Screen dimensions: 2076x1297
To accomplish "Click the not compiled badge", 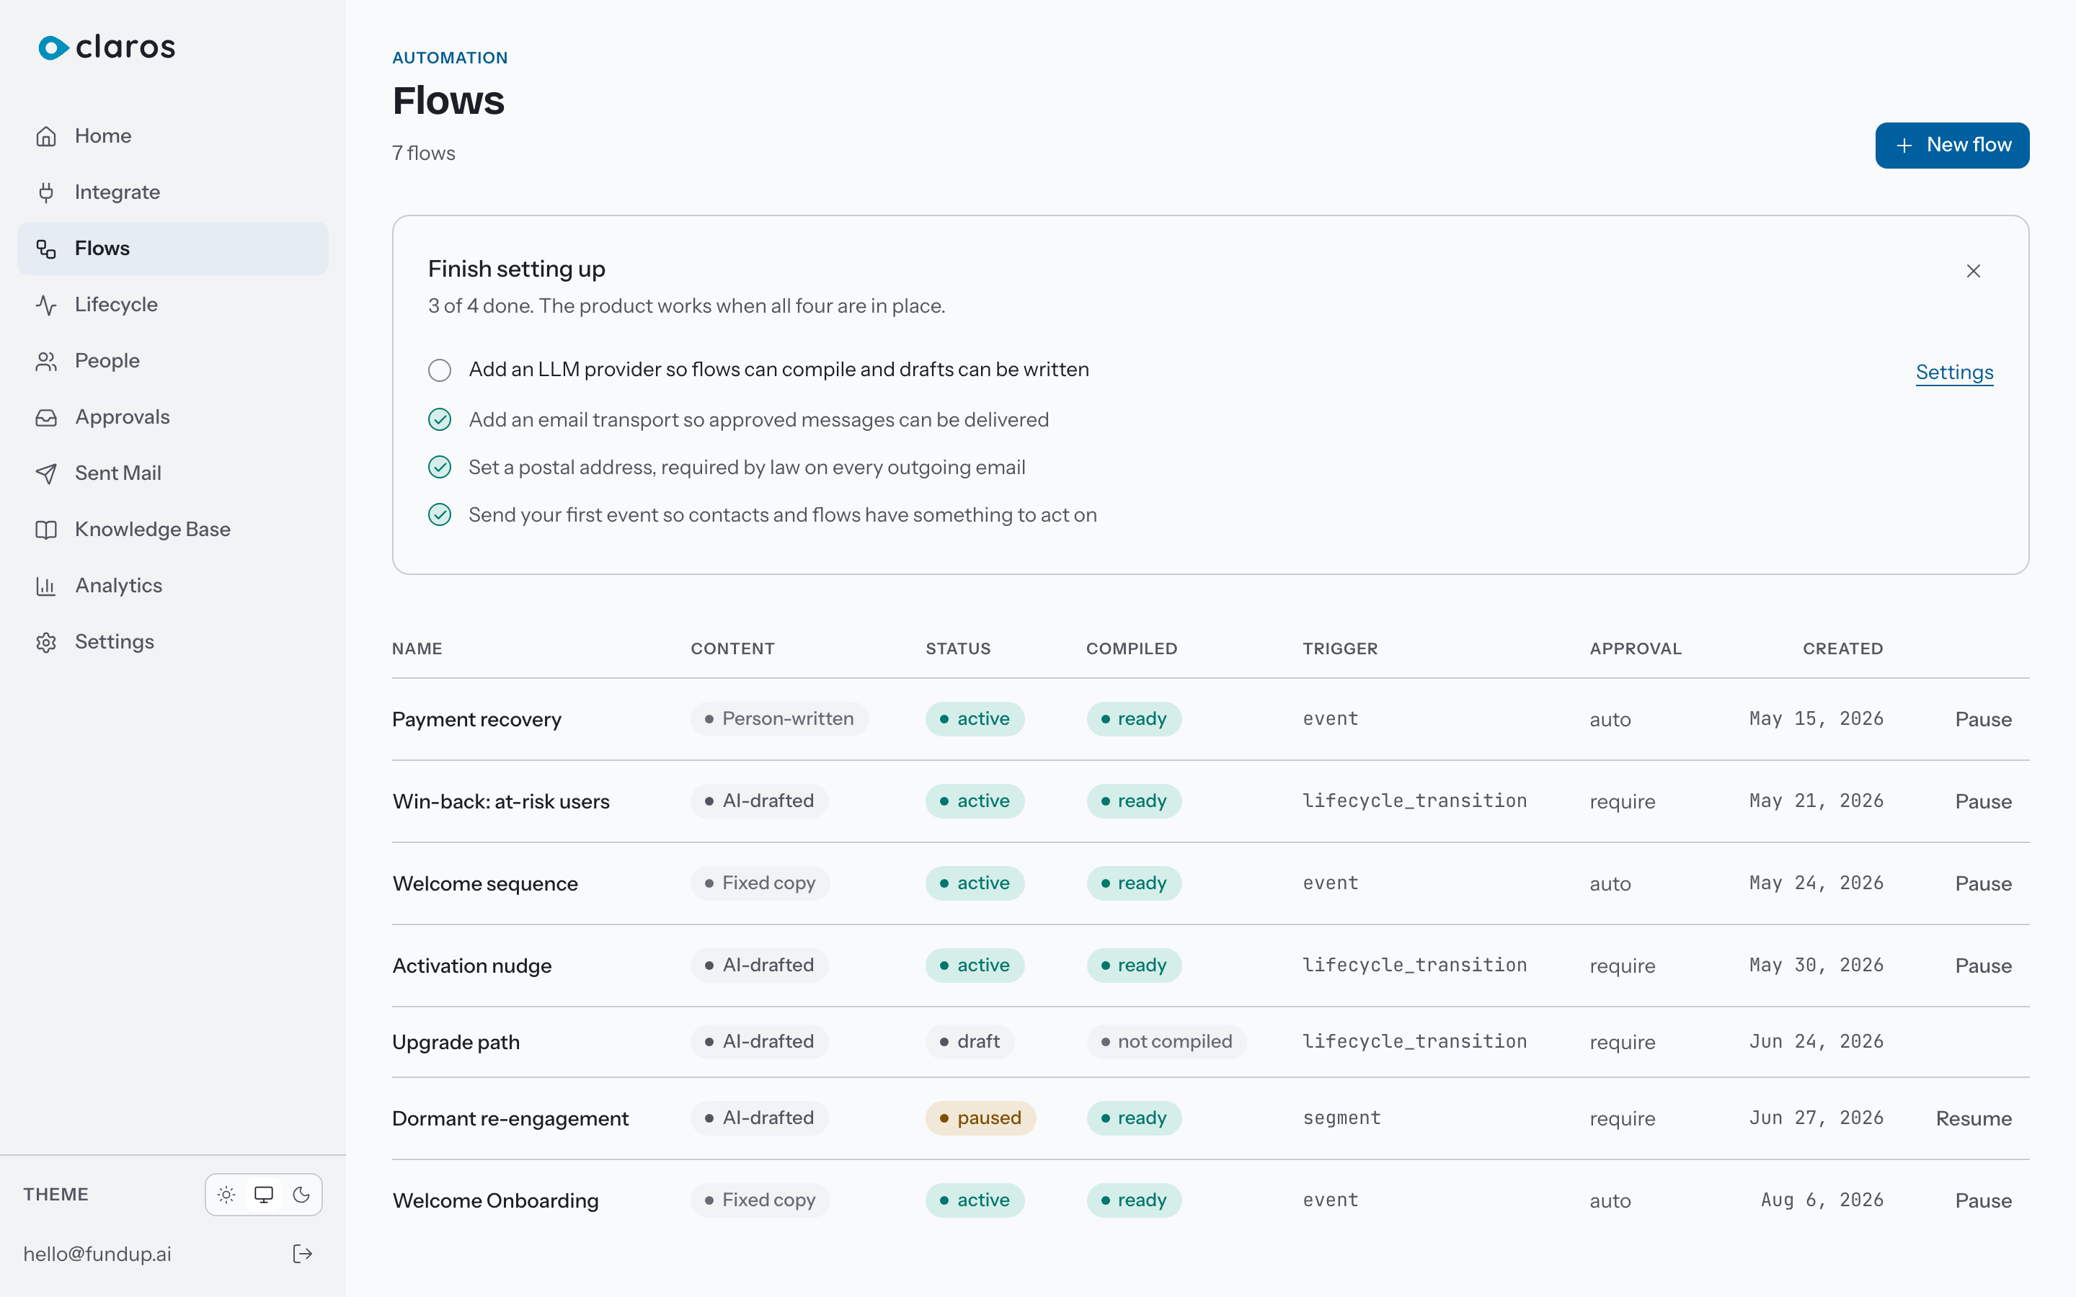I will pyautogui.click(x=1166, y=1042).
